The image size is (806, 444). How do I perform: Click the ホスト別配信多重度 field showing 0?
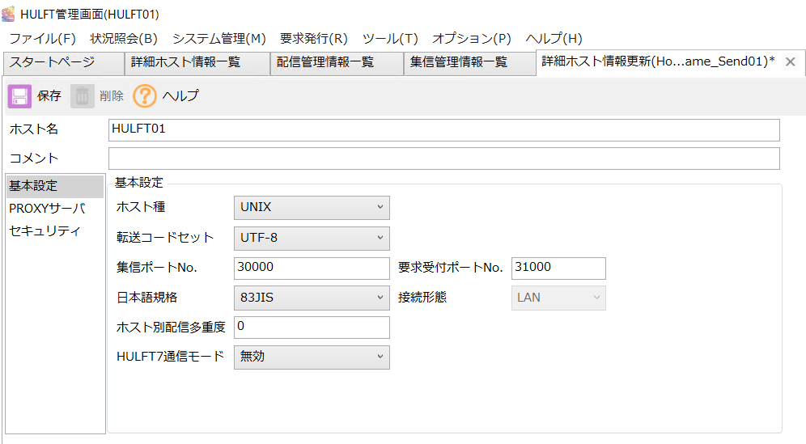pyautogui.click(x=312, y=328)
